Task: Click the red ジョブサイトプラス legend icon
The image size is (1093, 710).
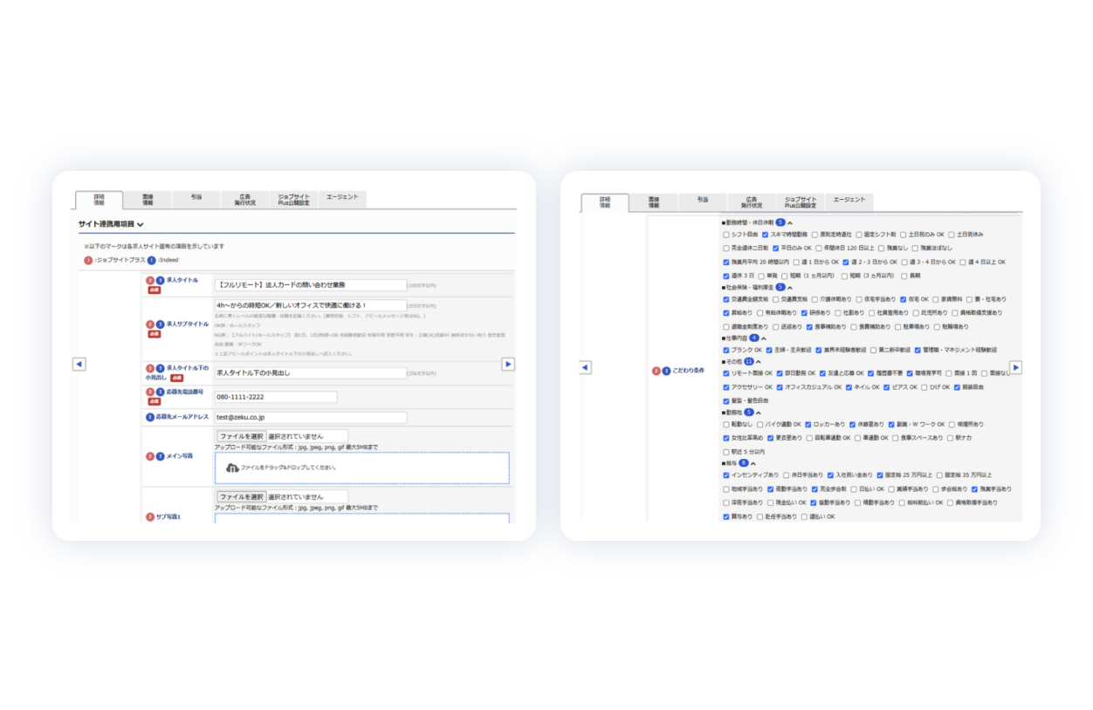Action: point(87,259)
